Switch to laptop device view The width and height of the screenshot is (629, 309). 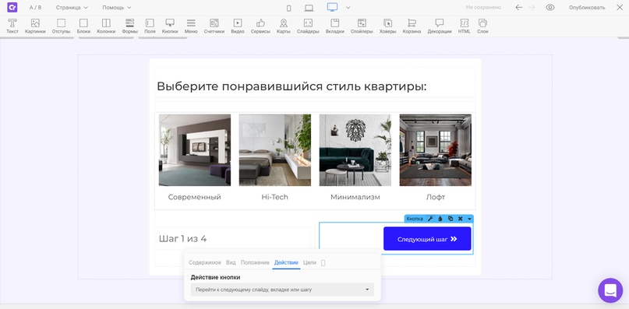click(309, 8)
